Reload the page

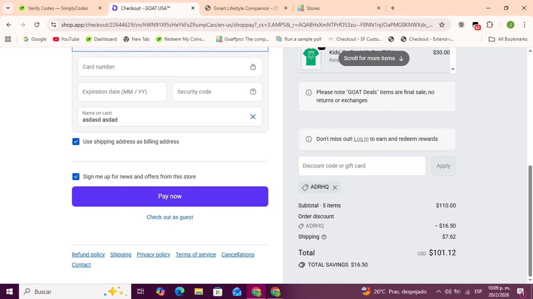click(x=37, y=25)
